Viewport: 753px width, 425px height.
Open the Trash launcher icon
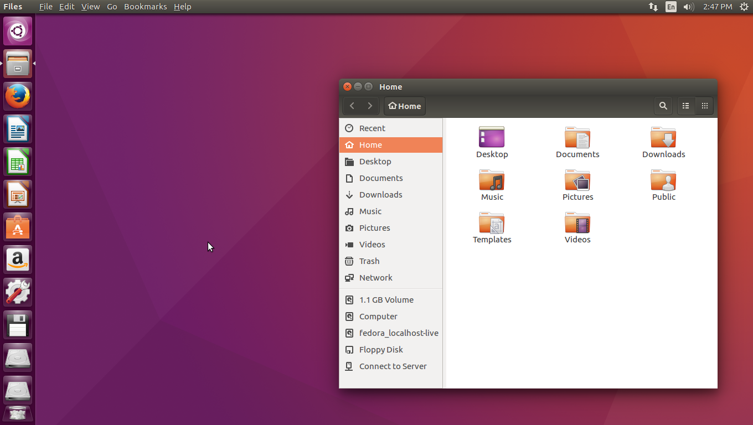point(18,414)
